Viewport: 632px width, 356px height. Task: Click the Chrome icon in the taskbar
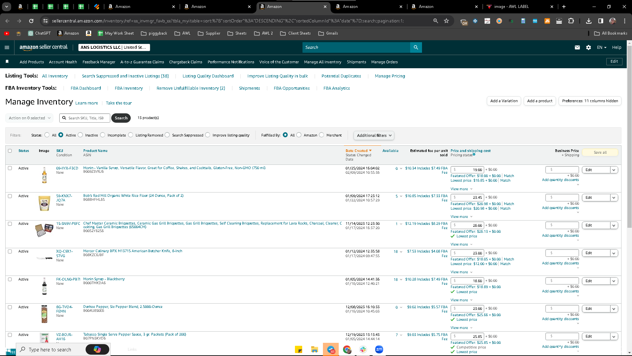point(347,349)
